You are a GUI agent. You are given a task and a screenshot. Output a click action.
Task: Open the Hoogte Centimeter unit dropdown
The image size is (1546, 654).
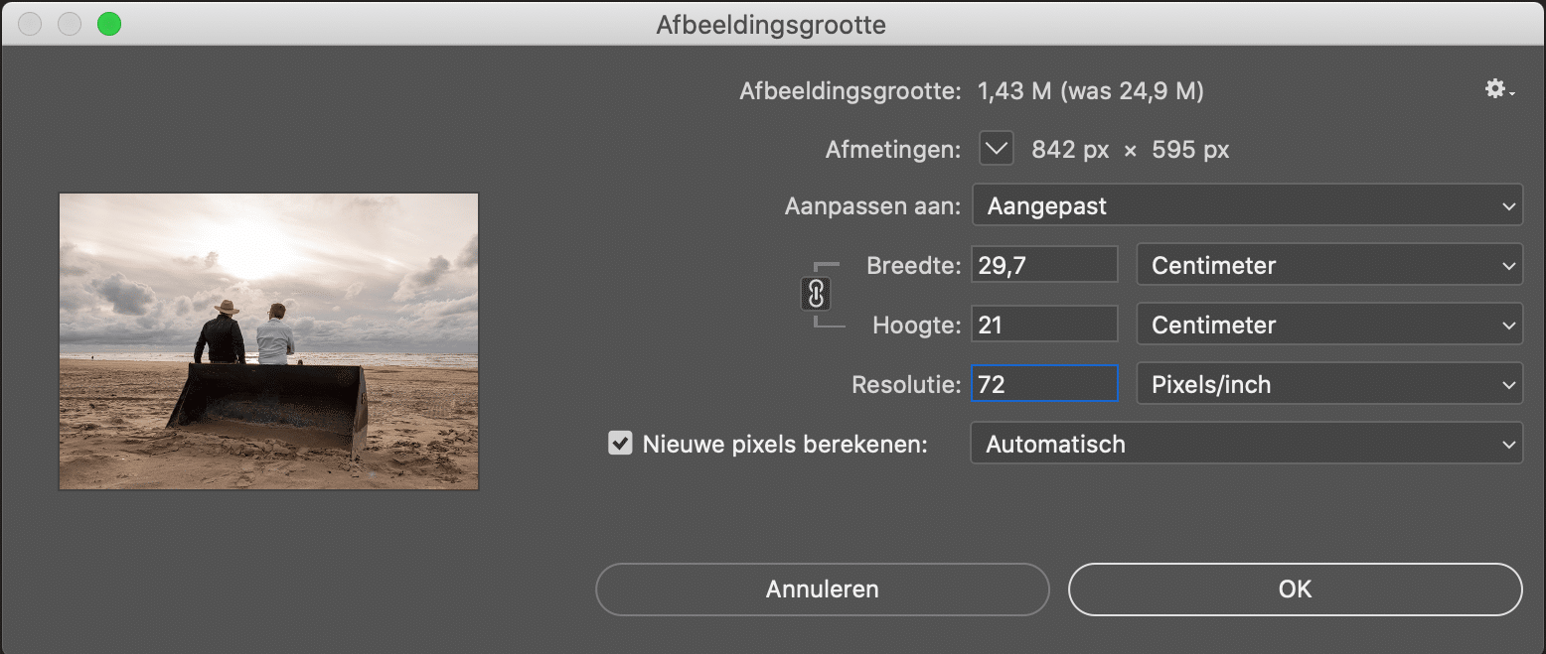coord(1329,325)
